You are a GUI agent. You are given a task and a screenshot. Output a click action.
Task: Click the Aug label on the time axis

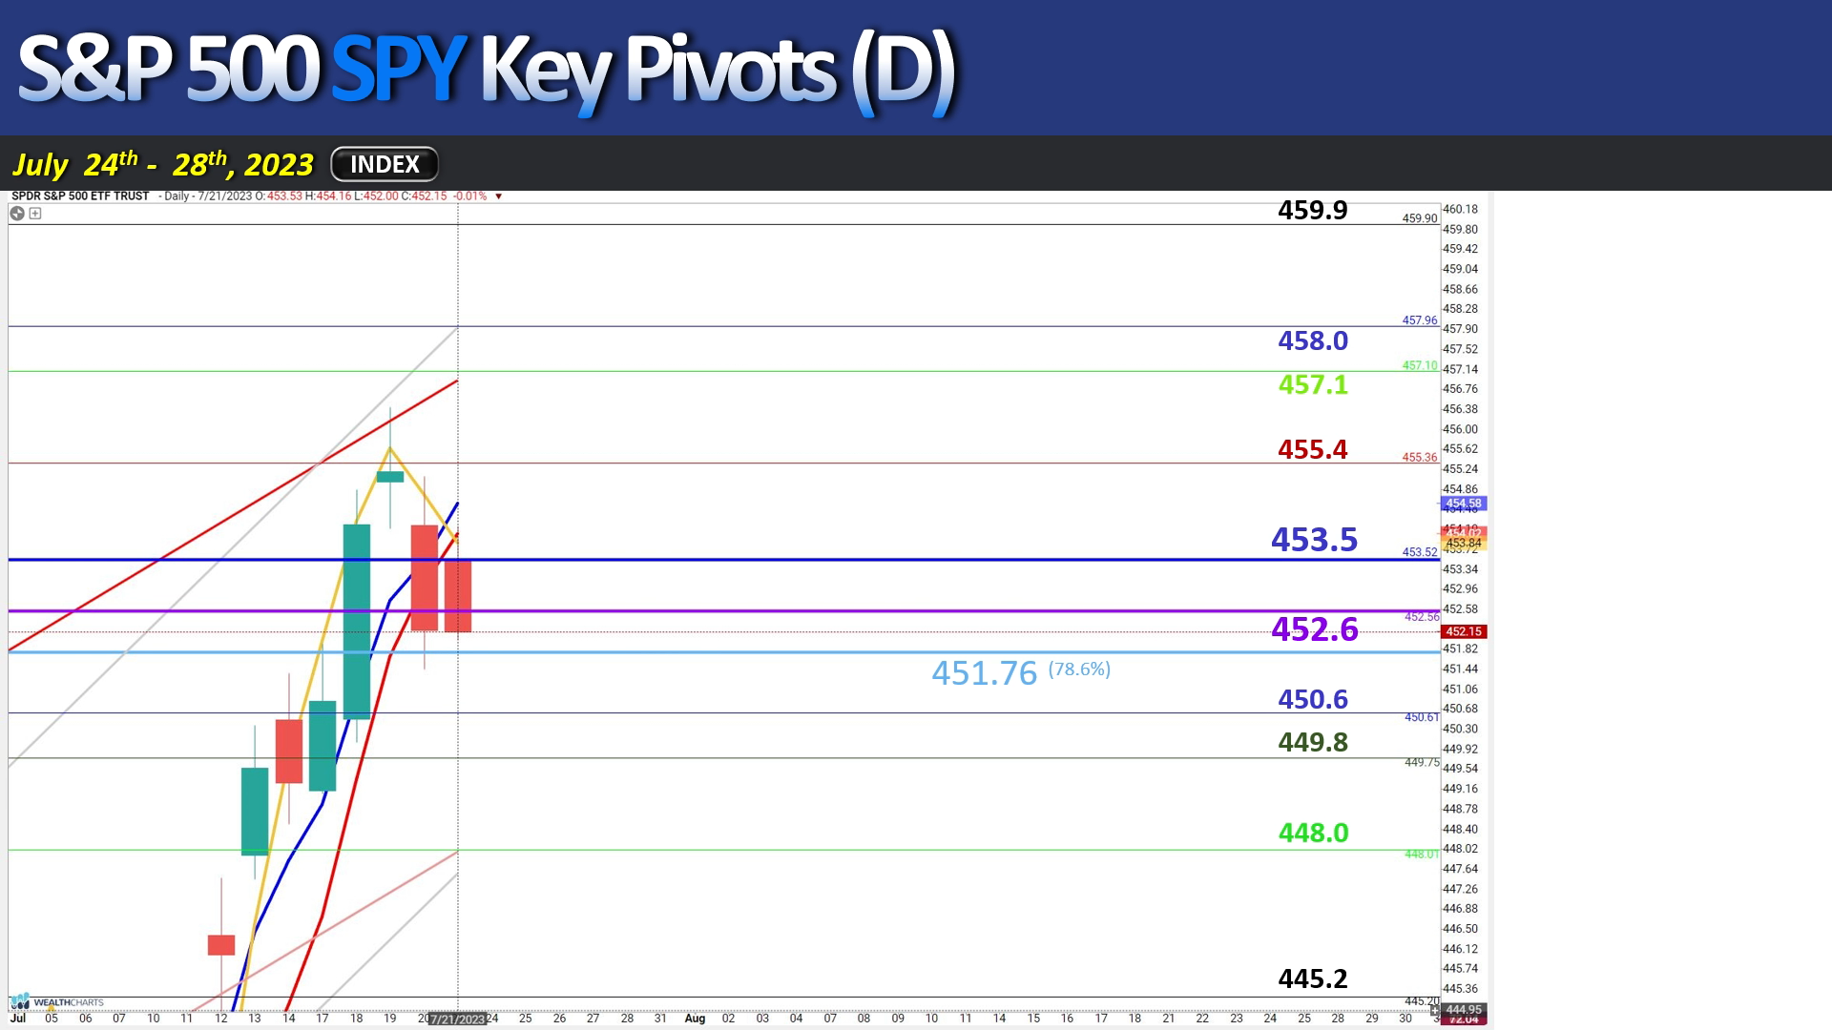tap(695, 1019)
